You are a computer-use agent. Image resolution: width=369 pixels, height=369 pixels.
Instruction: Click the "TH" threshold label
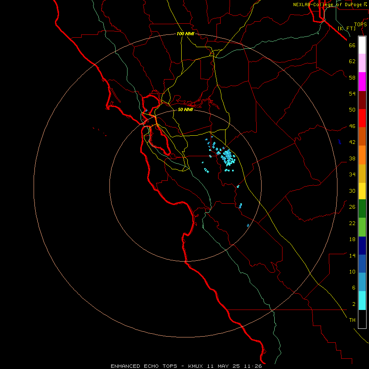pyautogui.click(x=352, y=320)
